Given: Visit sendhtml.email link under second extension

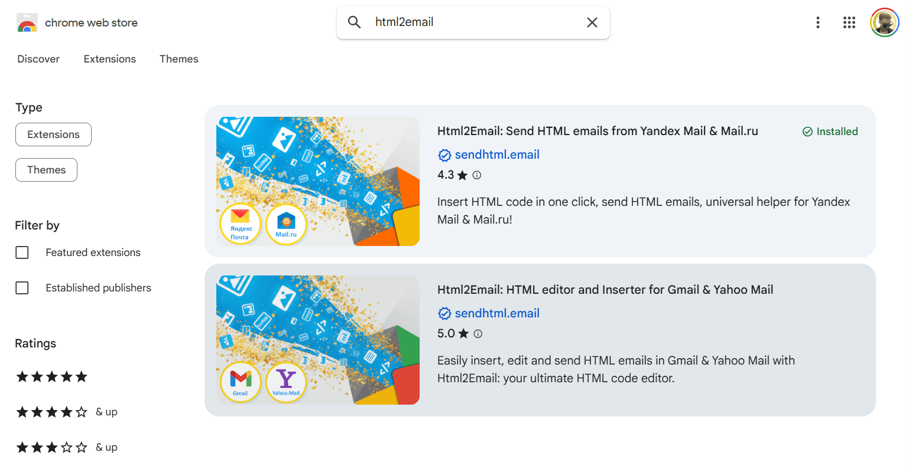Looking at the screenshot, I should click(x=497, y=313).
